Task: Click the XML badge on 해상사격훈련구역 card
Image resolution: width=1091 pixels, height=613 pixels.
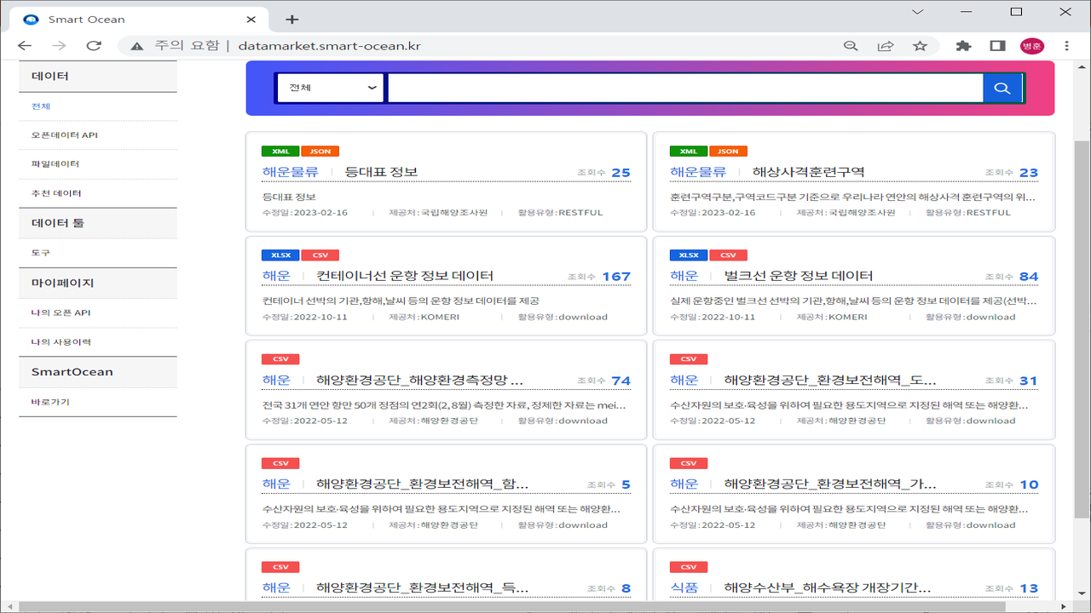Action: [x=689, y=152]
